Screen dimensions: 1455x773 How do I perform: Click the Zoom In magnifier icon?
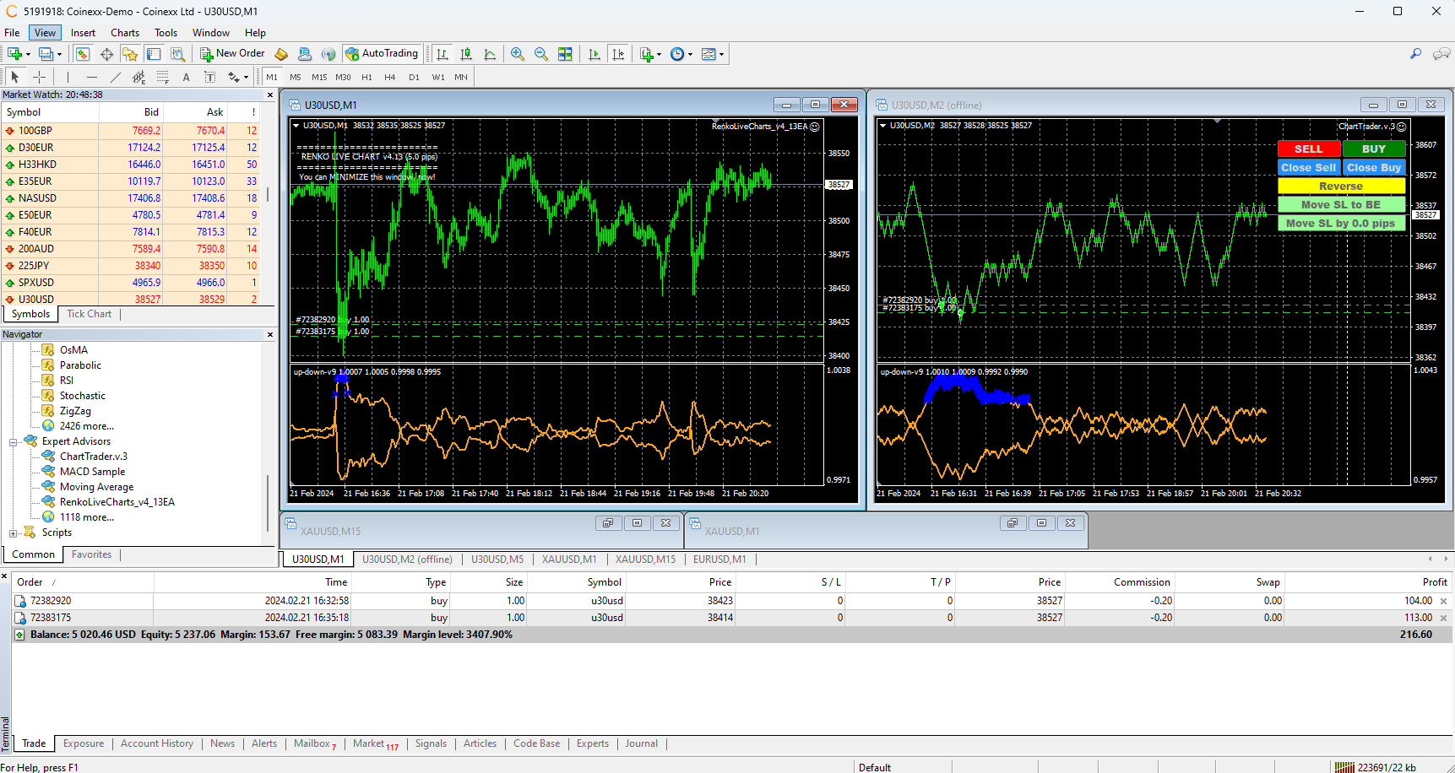point(518,54)
